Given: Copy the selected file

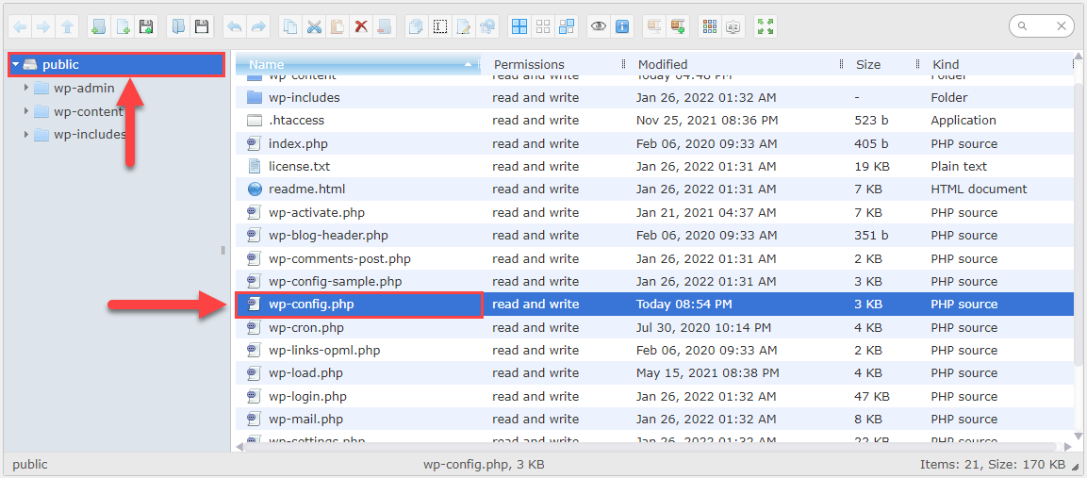Looking at the screenshot, I should tap(291, 26).
